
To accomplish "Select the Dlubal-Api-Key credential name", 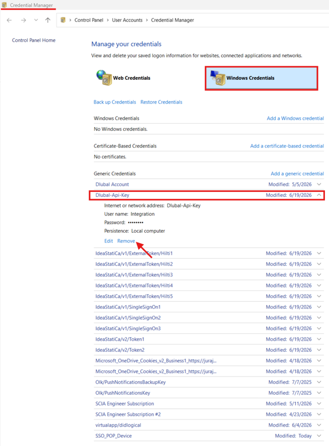I will click(112, 195).
